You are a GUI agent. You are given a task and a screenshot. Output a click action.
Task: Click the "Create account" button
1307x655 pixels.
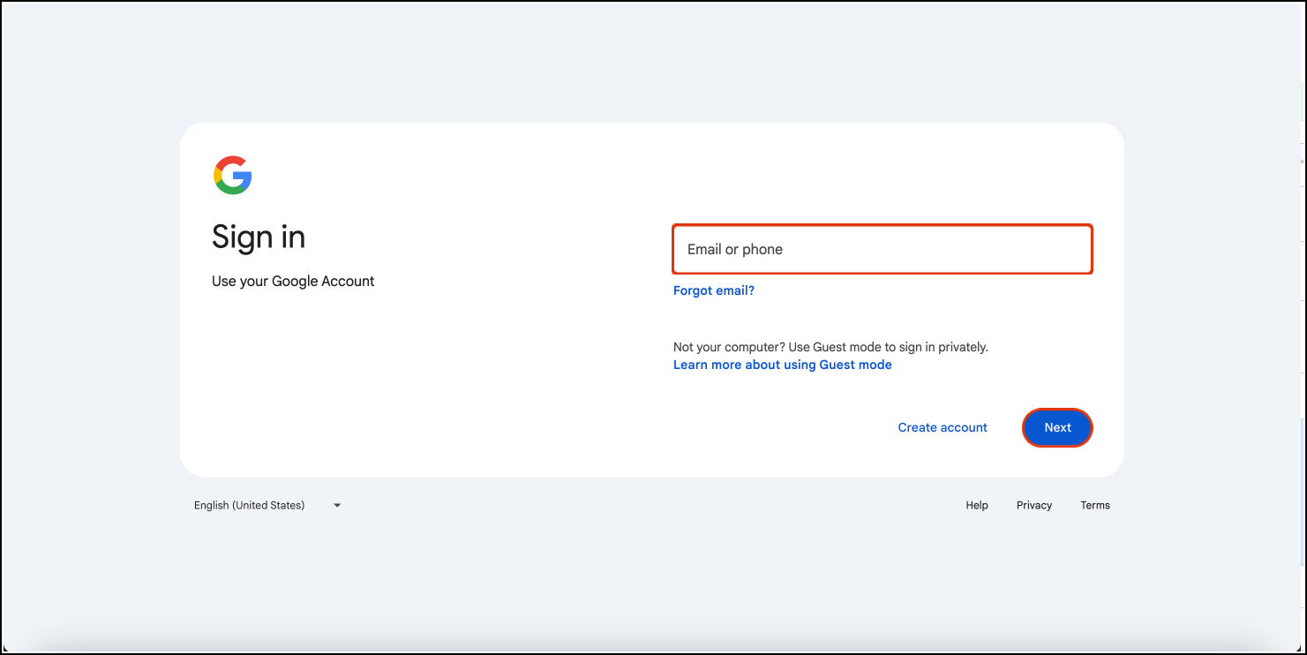pyautogui.click(x=943, y=427)
